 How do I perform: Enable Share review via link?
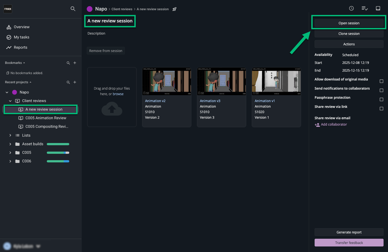pos(381,109)
